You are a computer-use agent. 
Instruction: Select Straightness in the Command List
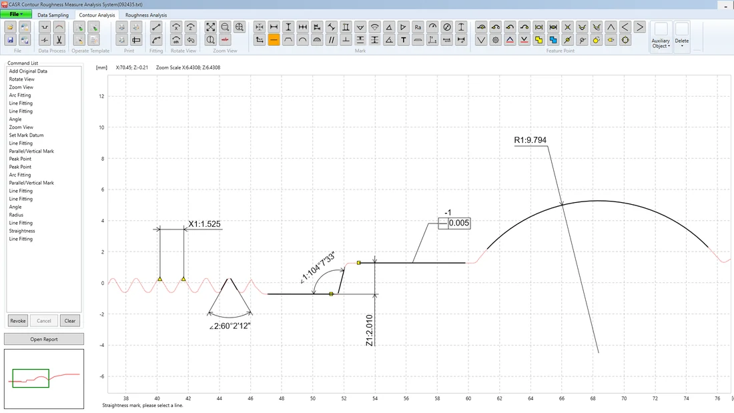point(22,231)
